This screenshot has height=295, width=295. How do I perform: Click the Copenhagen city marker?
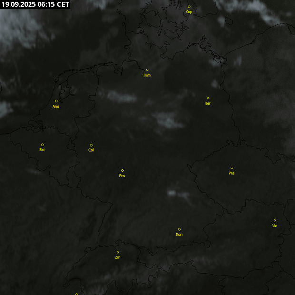tap(189, 7)
